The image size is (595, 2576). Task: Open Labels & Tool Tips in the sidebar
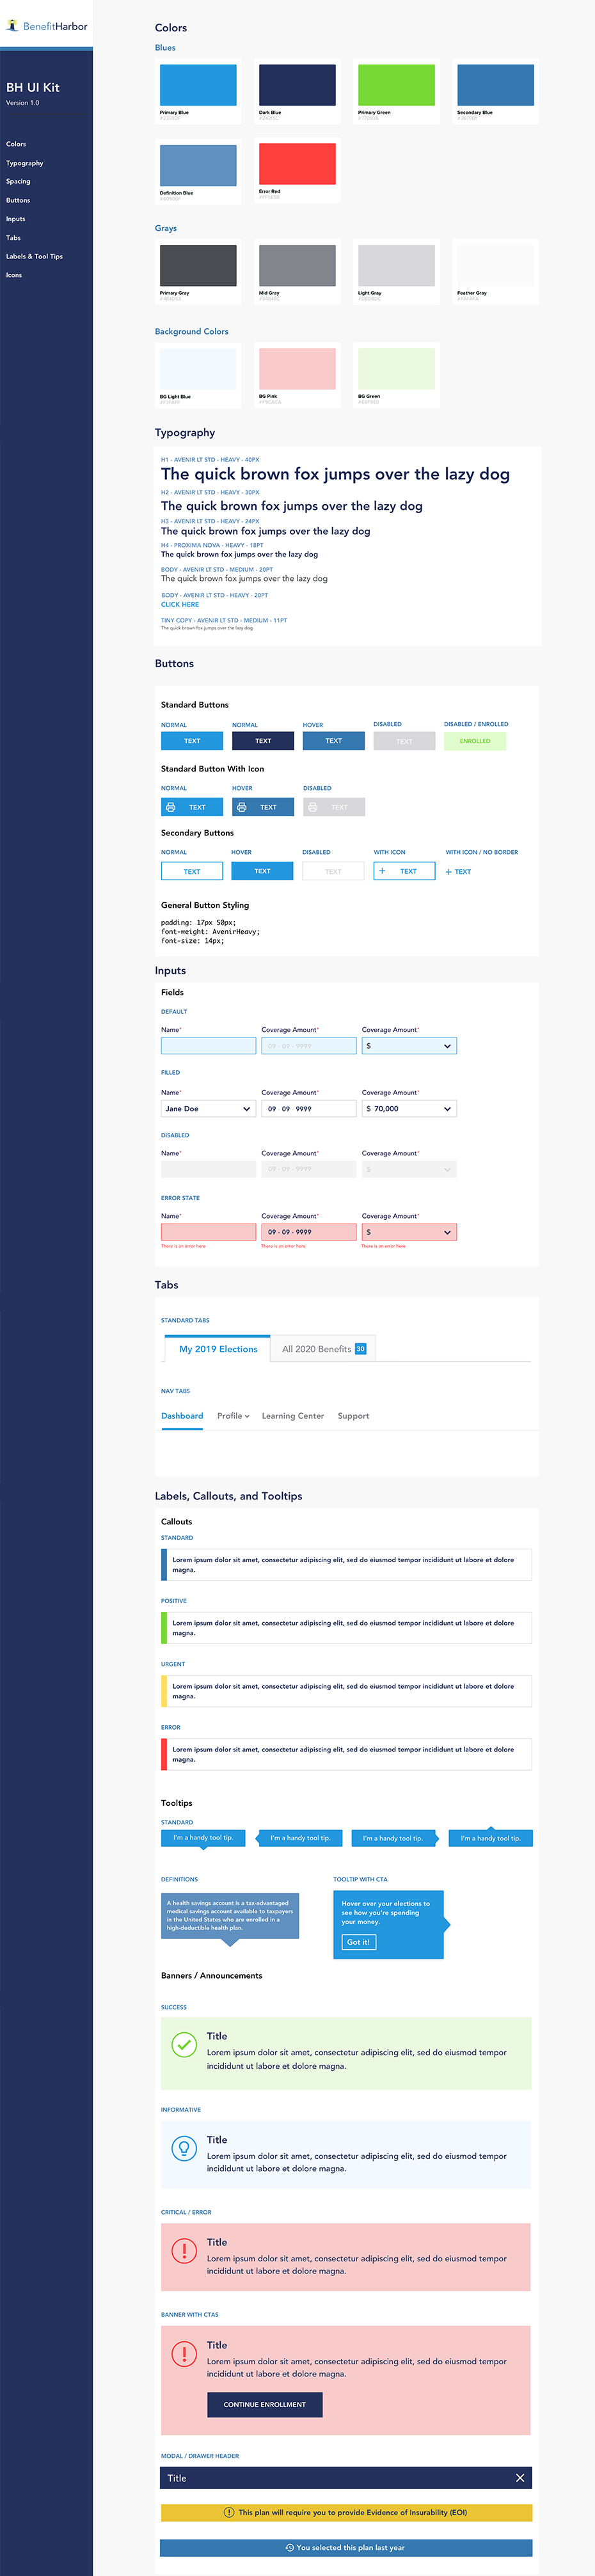point(34,256)
